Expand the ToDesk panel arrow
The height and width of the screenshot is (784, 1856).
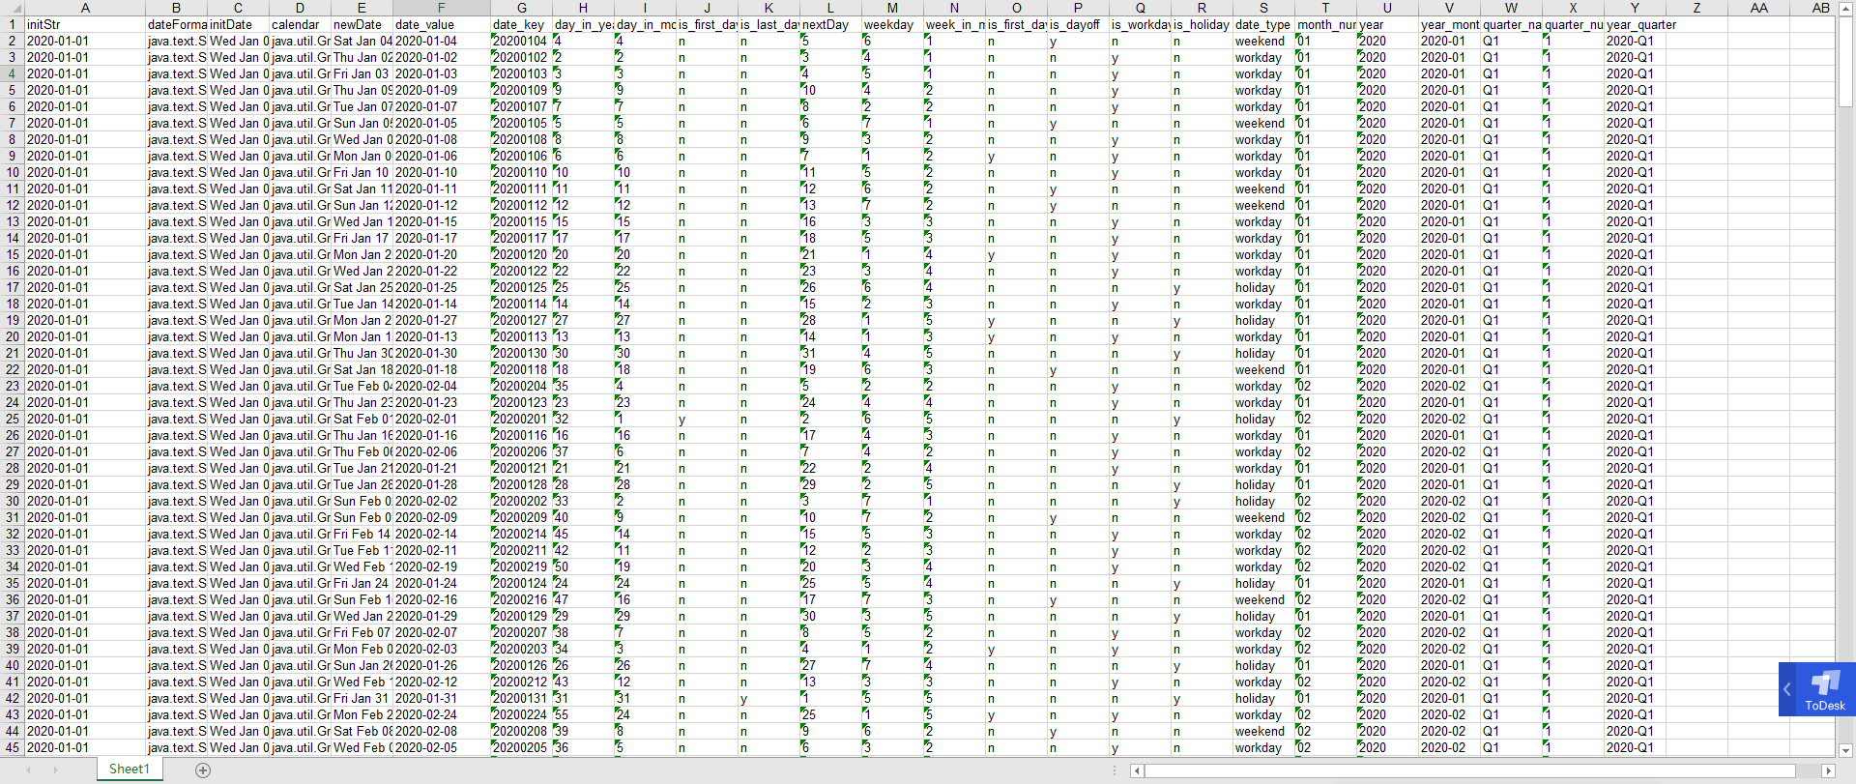click(1787, 689)
